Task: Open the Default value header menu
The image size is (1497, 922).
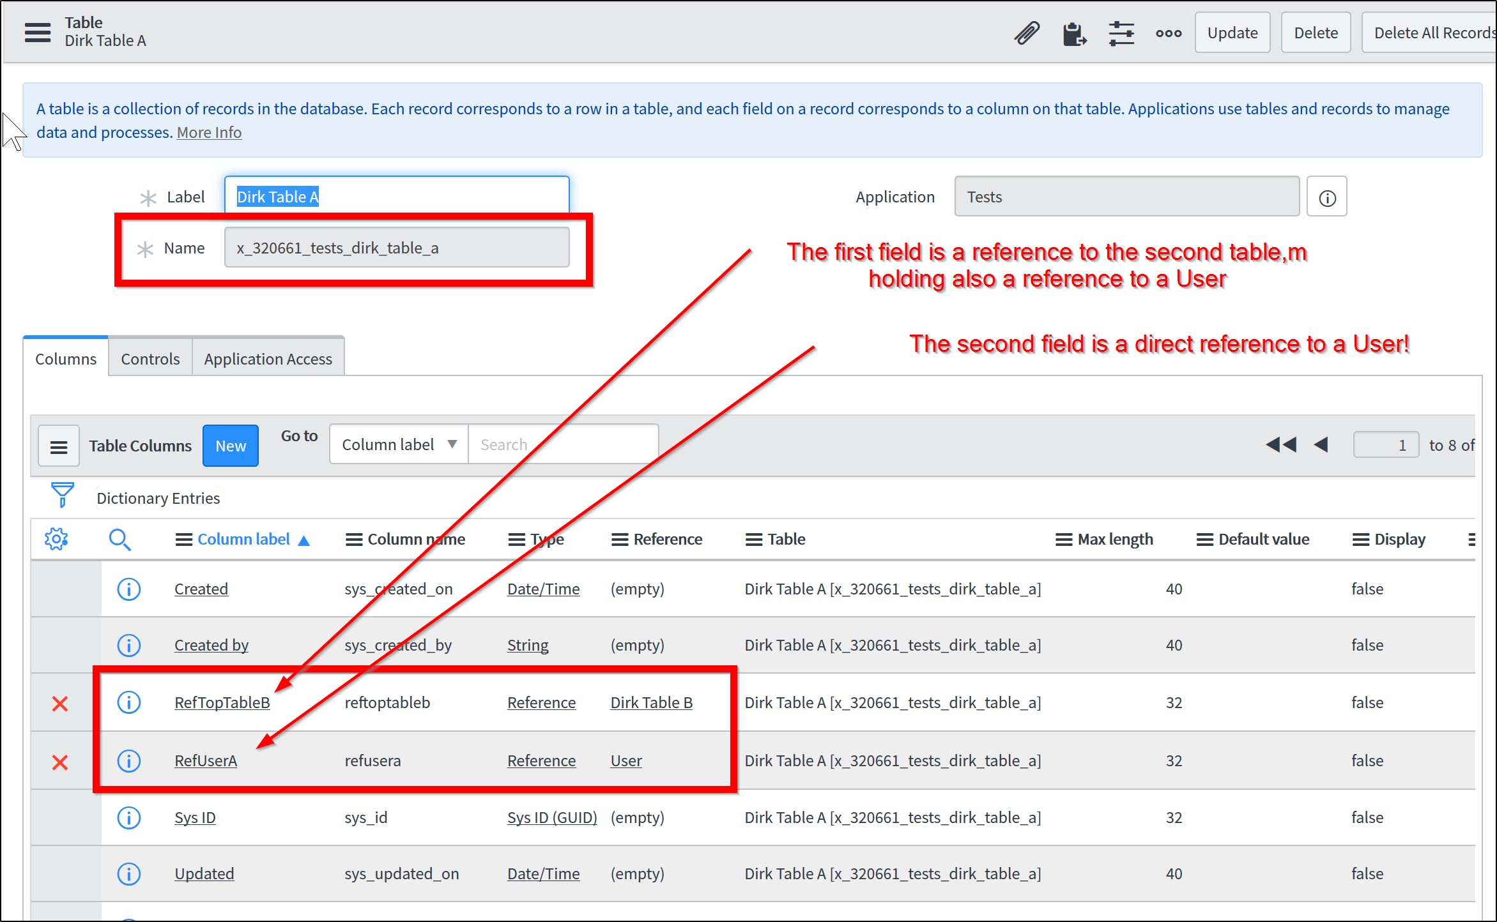Action: [x=1205, y=540]
